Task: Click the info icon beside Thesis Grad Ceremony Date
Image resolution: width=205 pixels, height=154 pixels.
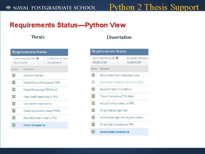Action: click(x=38, y=58)
